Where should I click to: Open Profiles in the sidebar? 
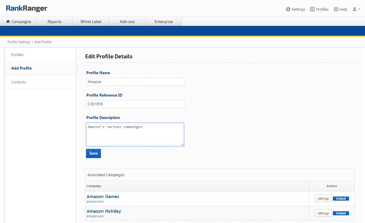(x=40, y=55)
